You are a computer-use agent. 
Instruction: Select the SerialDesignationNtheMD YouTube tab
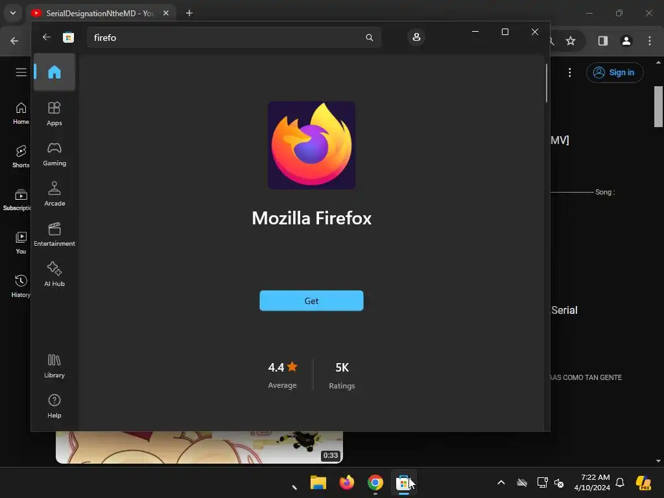[x=99, y=13]
